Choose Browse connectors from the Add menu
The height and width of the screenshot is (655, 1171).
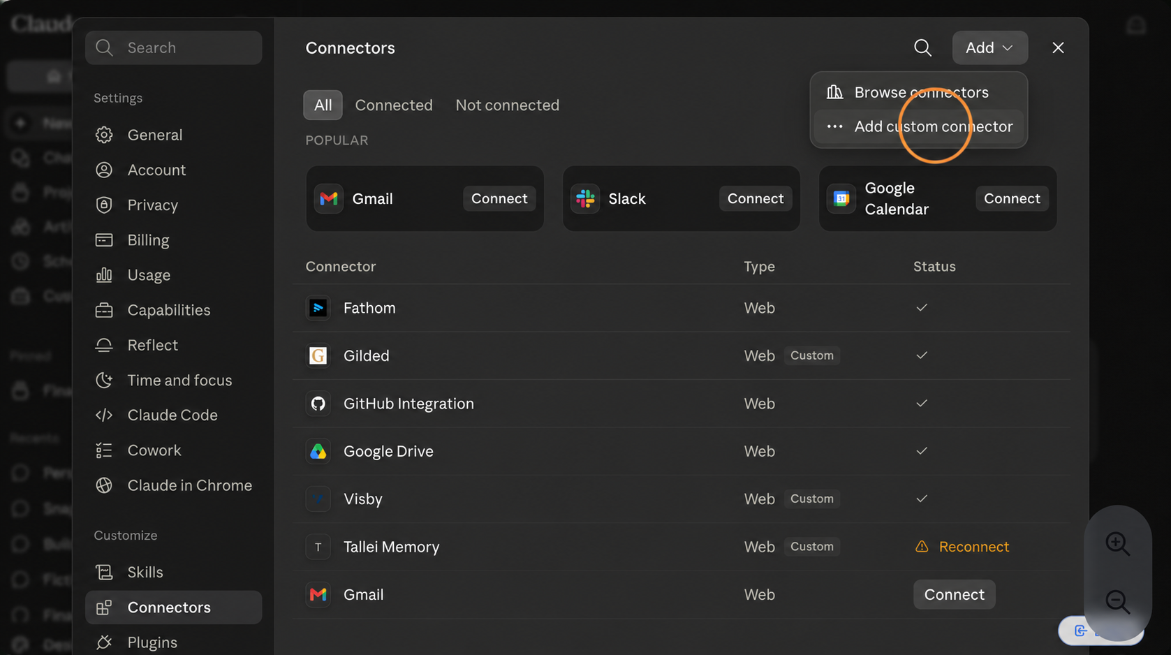(919, 92)
